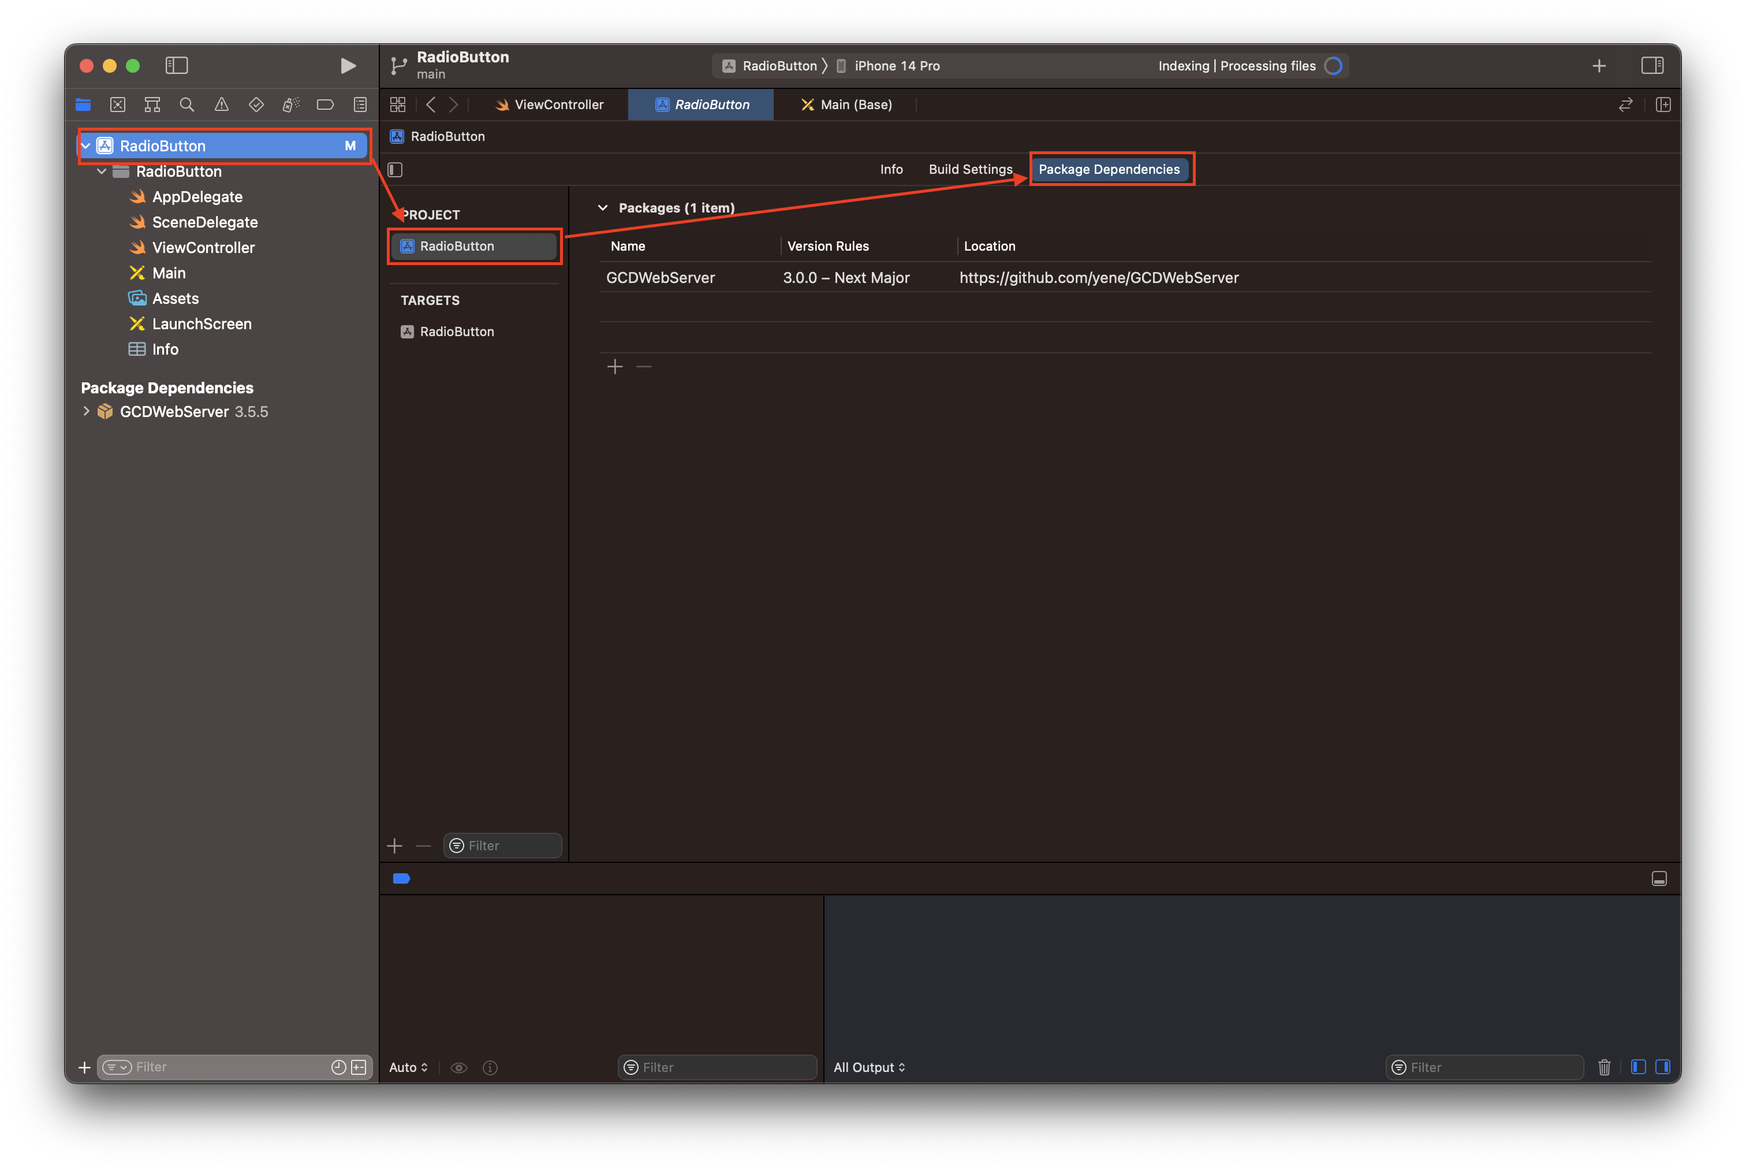Select RadioButton under TARGETS
The image size is (1746, 1169).
pyautogui.click(x=474, y=332)
